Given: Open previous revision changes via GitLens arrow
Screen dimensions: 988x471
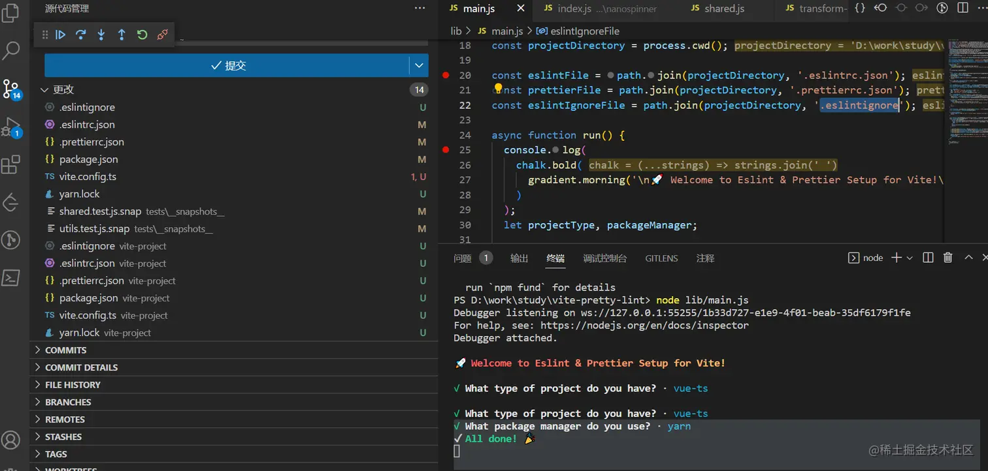Looking at the screenshot, I should [x=880, y=8].
